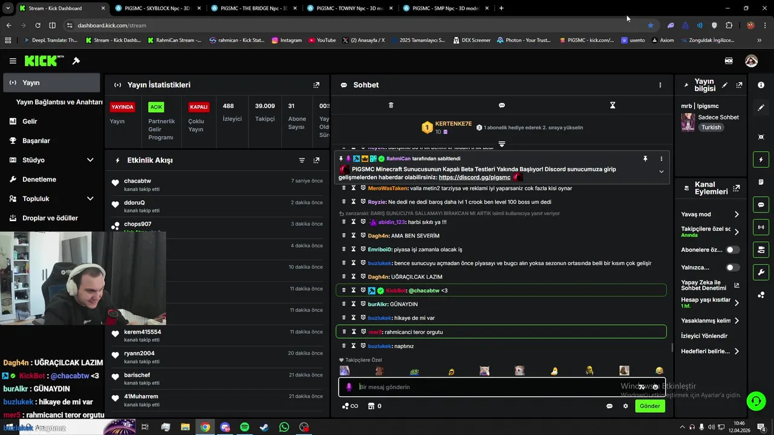This screenshot has width=774, height=435.
Task: Open Hesap yaşı kısıtlaması options
Action: pyautogui.click(x=737, y=303)
